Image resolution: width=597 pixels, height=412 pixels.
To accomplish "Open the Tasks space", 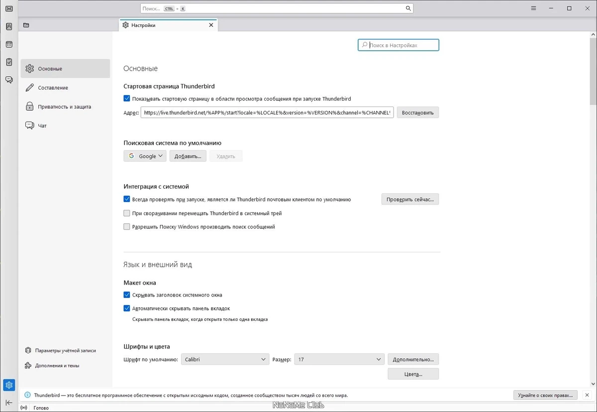I will [9, 62].
